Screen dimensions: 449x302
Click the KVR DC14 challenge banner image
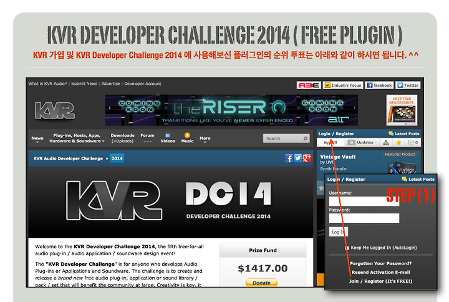pyautogui.click(x=171, y=202)
